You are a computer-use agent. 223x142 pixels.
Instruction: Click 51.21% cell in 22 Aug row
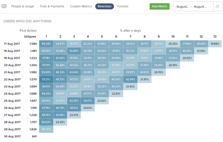(46, 79)
